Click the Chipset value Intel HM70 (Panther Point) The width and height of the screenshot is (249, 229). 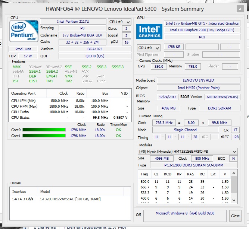coord(199,88)
